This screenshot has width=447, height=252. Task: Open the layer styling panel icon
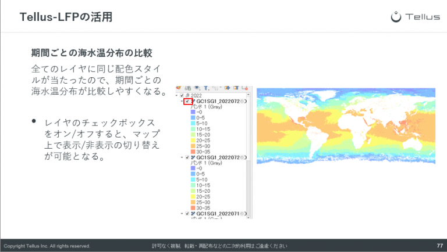point(179,88)
